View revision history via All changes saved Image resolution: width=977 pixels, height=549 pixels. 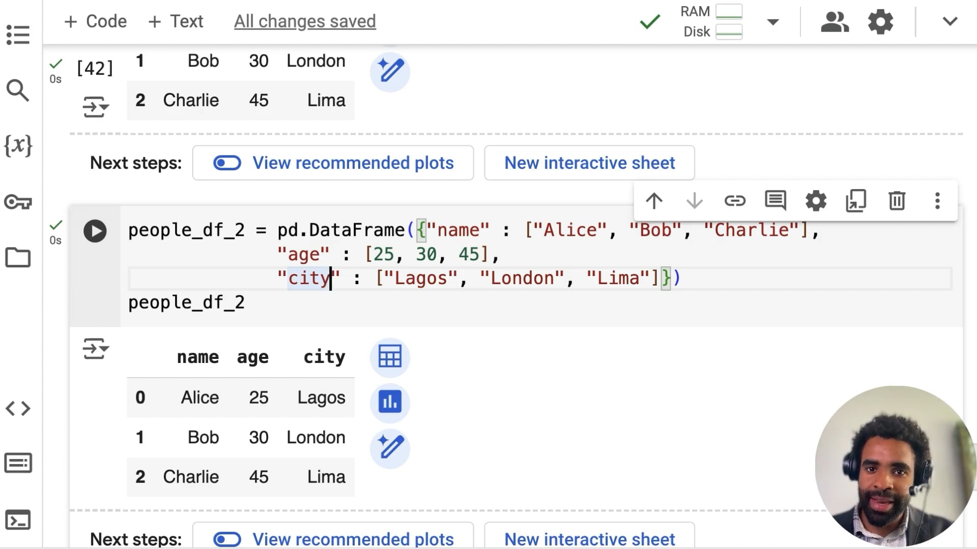coord(304,21)
